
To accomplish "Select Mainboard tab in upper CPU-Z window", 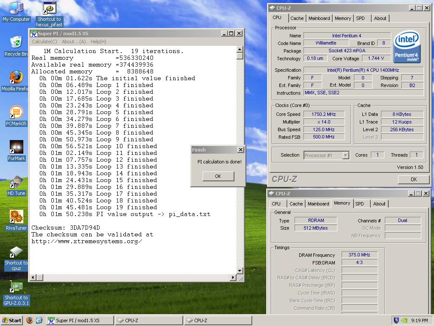I will [319, 18].
